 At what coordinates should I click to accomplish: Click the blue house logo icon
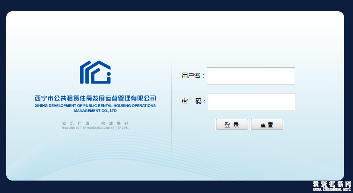95,73
